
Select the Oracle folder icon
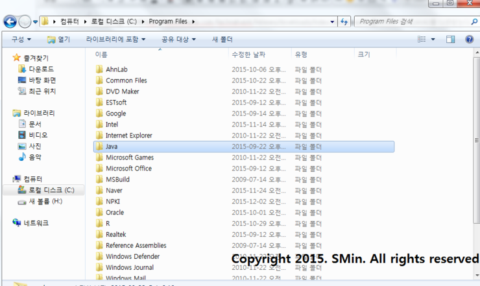click(99, 213)
